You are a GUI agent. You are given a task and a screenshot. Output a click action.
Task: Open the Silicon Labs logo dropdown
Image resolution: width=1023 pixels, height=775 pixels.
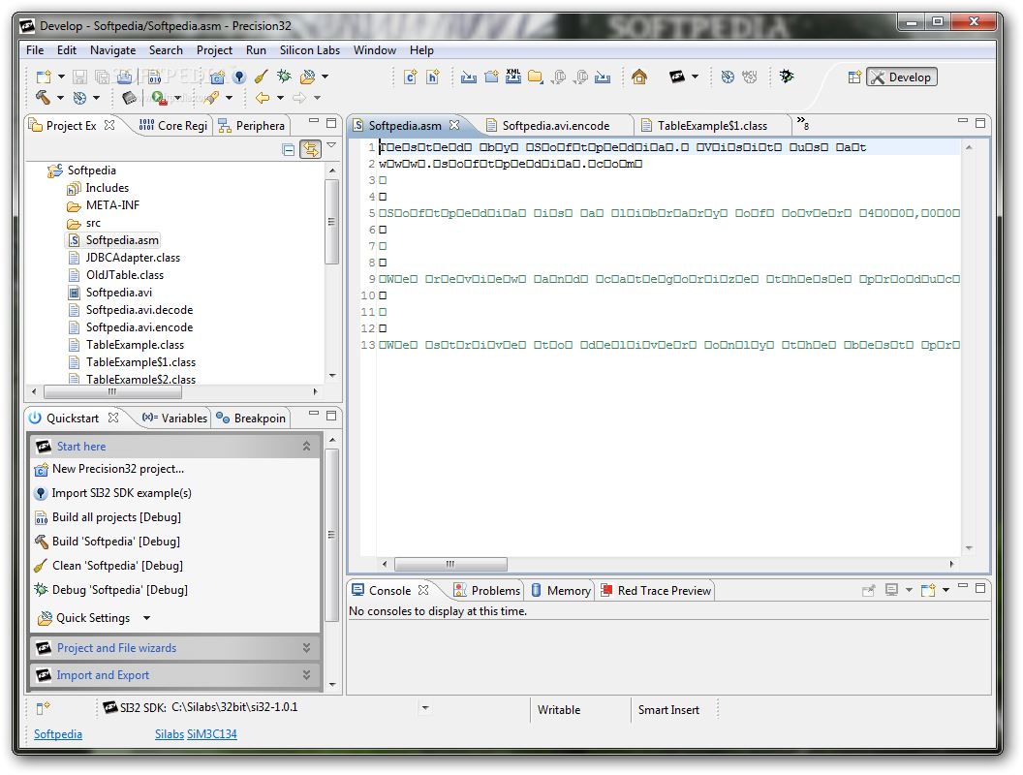(695, 77)
